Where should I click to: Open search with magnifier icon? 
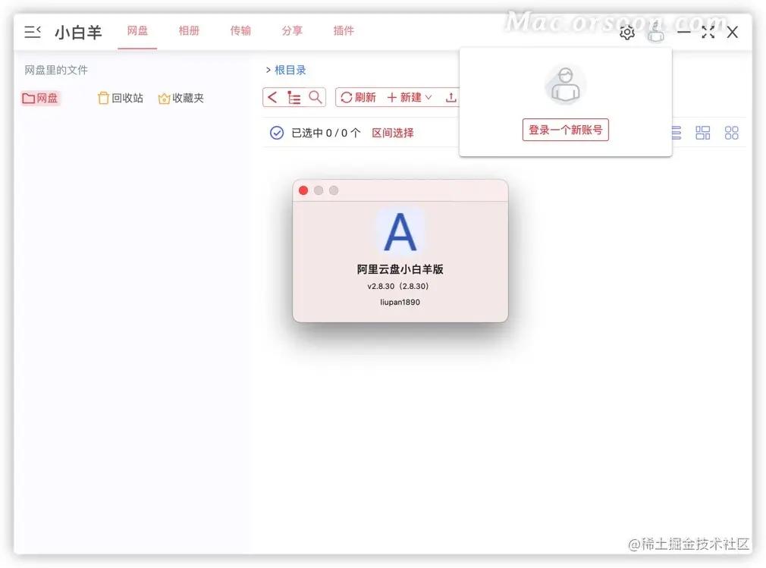pos(316,97)
